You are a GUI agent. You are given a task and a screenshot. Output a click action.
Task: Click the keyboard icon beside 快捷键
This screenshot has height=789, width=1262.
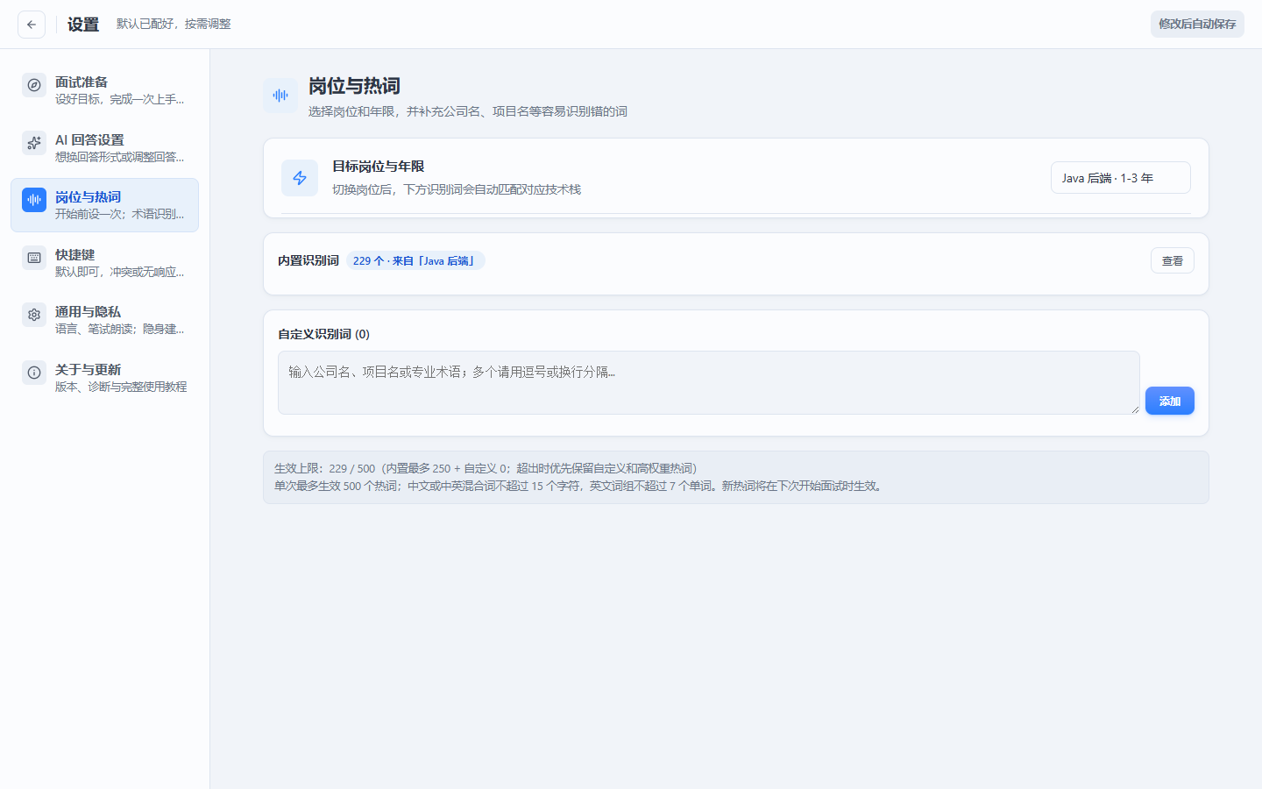[x=34, y=258]
